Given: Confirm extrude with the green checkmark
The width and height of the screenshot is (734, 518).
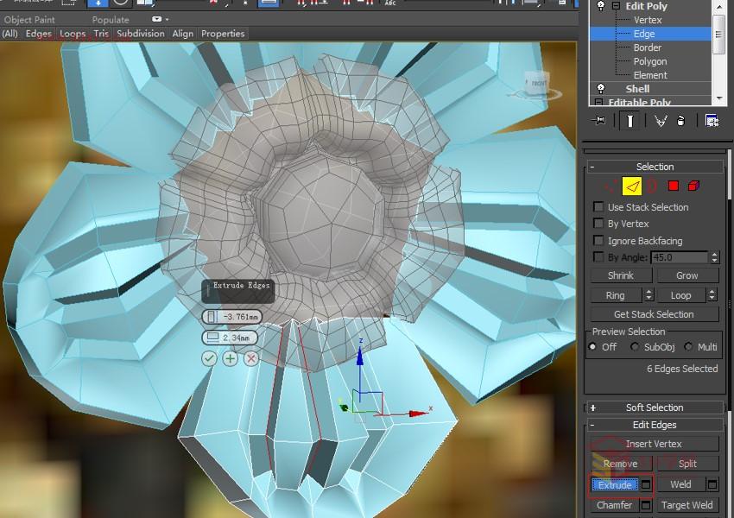Looking at the screenshot, I should pos(207,357).
